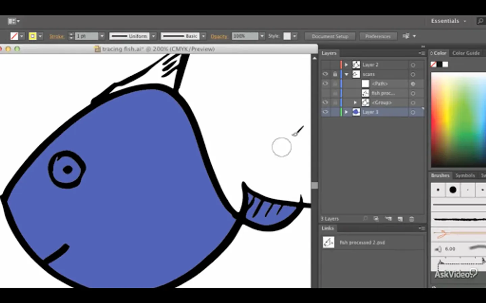Open the Arrange Documents icon menu

(13, 21)
